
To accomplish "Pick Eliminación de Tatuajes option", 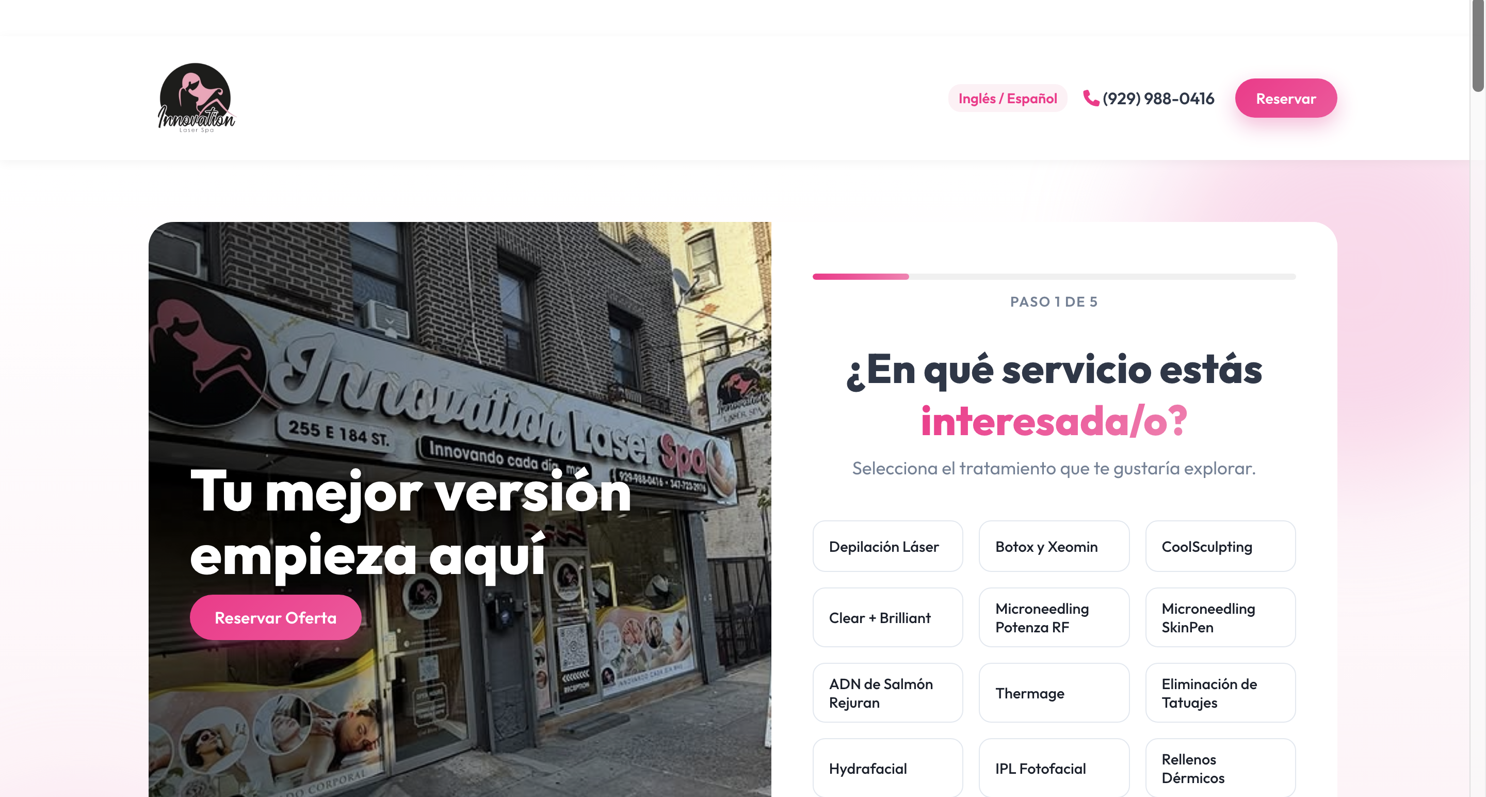I will pos(1220,693).
